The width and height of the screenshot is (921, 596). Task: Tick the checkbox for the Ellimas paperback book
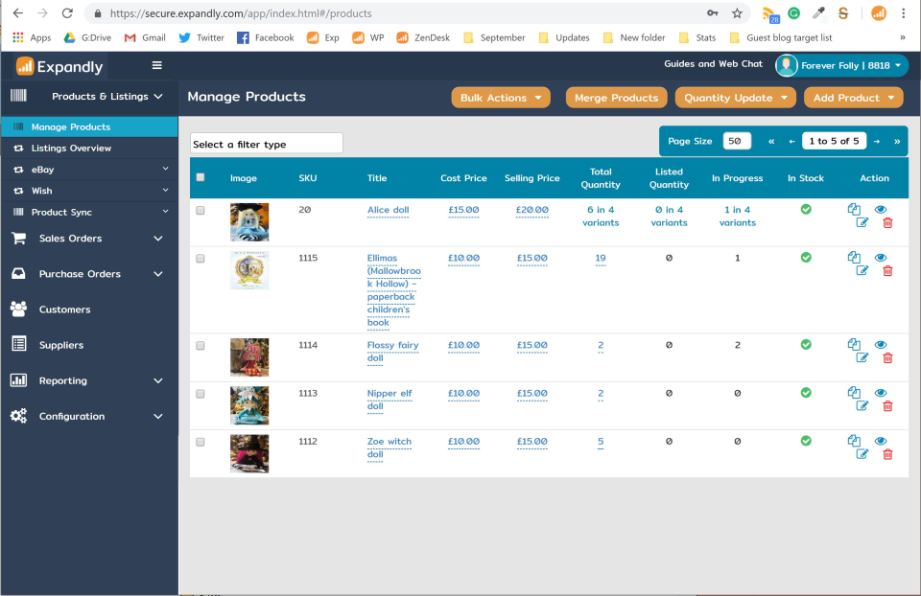[200, 258]
